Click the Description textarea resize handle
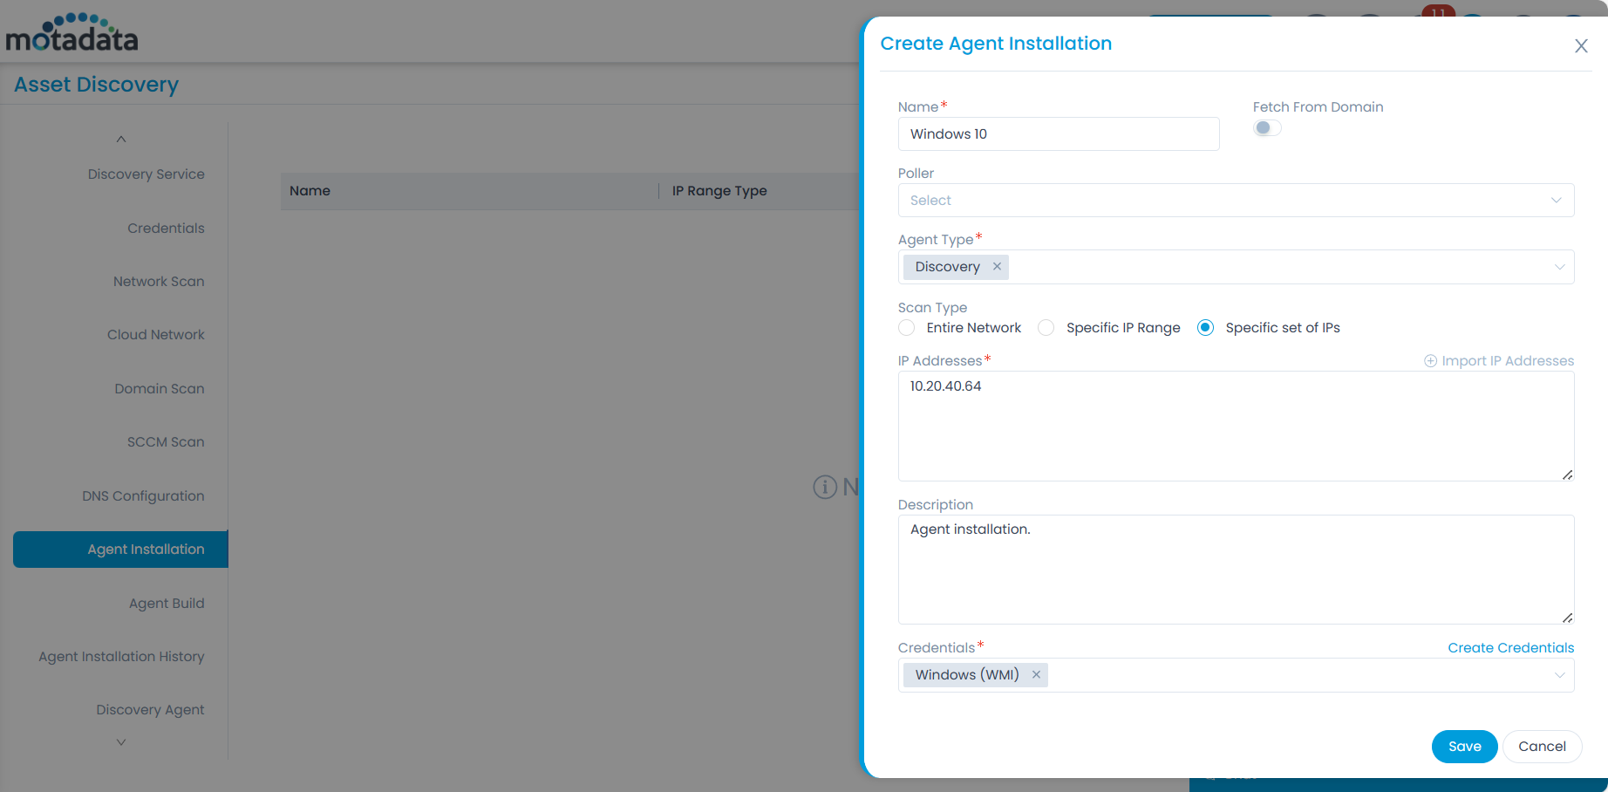 (1567, 618)
